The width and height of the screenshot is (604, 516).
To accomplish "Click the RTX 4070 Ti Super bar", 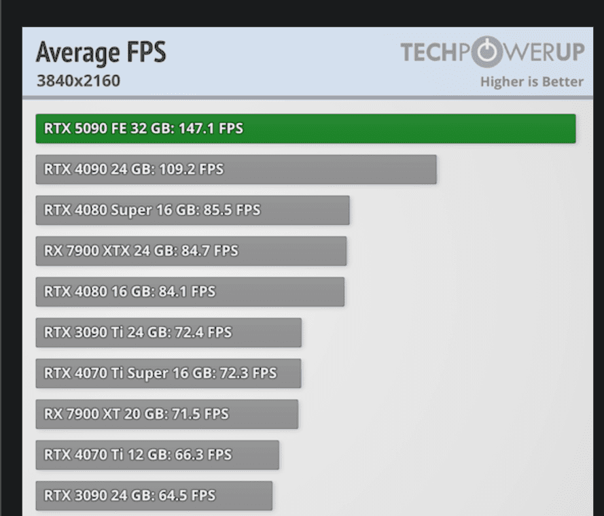I will (168, 373).
